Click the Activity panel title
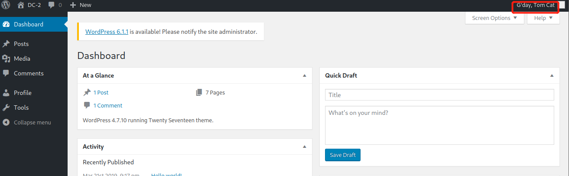 click(x=93, y=147)
